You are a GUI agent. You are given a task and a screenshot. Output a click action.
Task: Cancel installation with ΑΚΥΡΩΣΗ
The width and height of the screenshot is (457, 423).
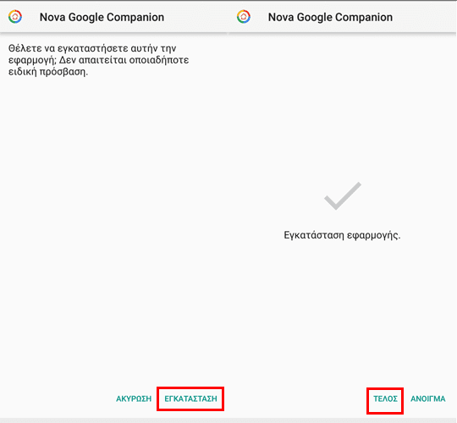(134, 398)
